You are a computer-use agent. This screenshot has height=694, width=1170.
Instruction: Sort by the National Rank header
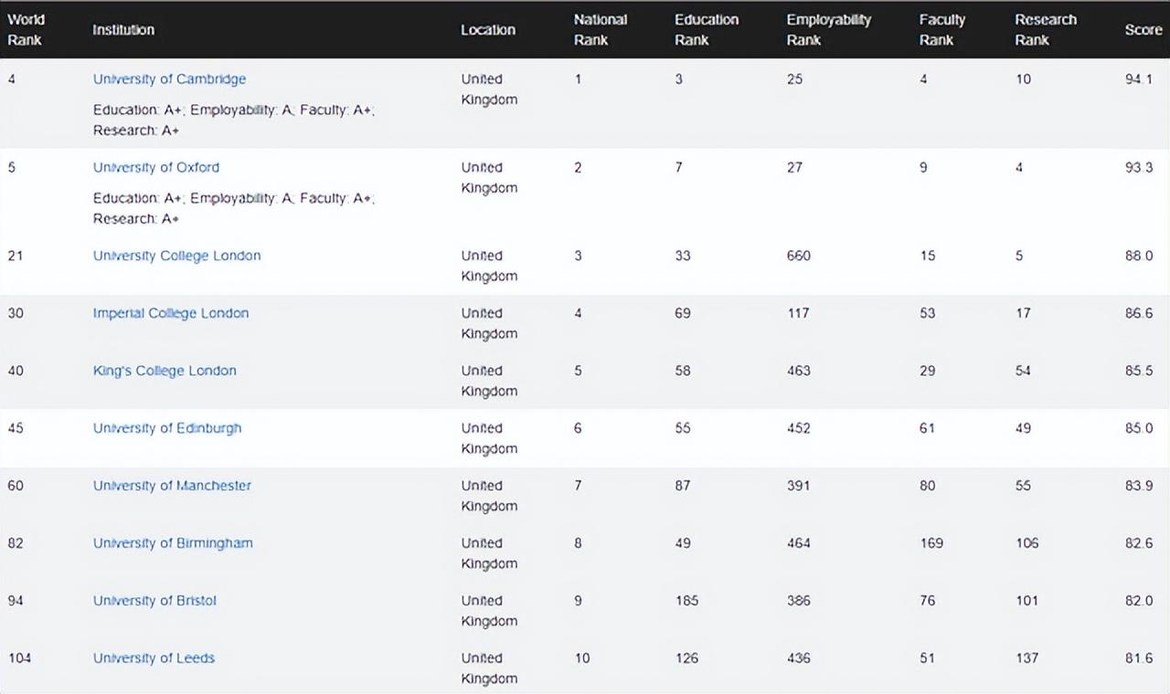tap(600, 29)
